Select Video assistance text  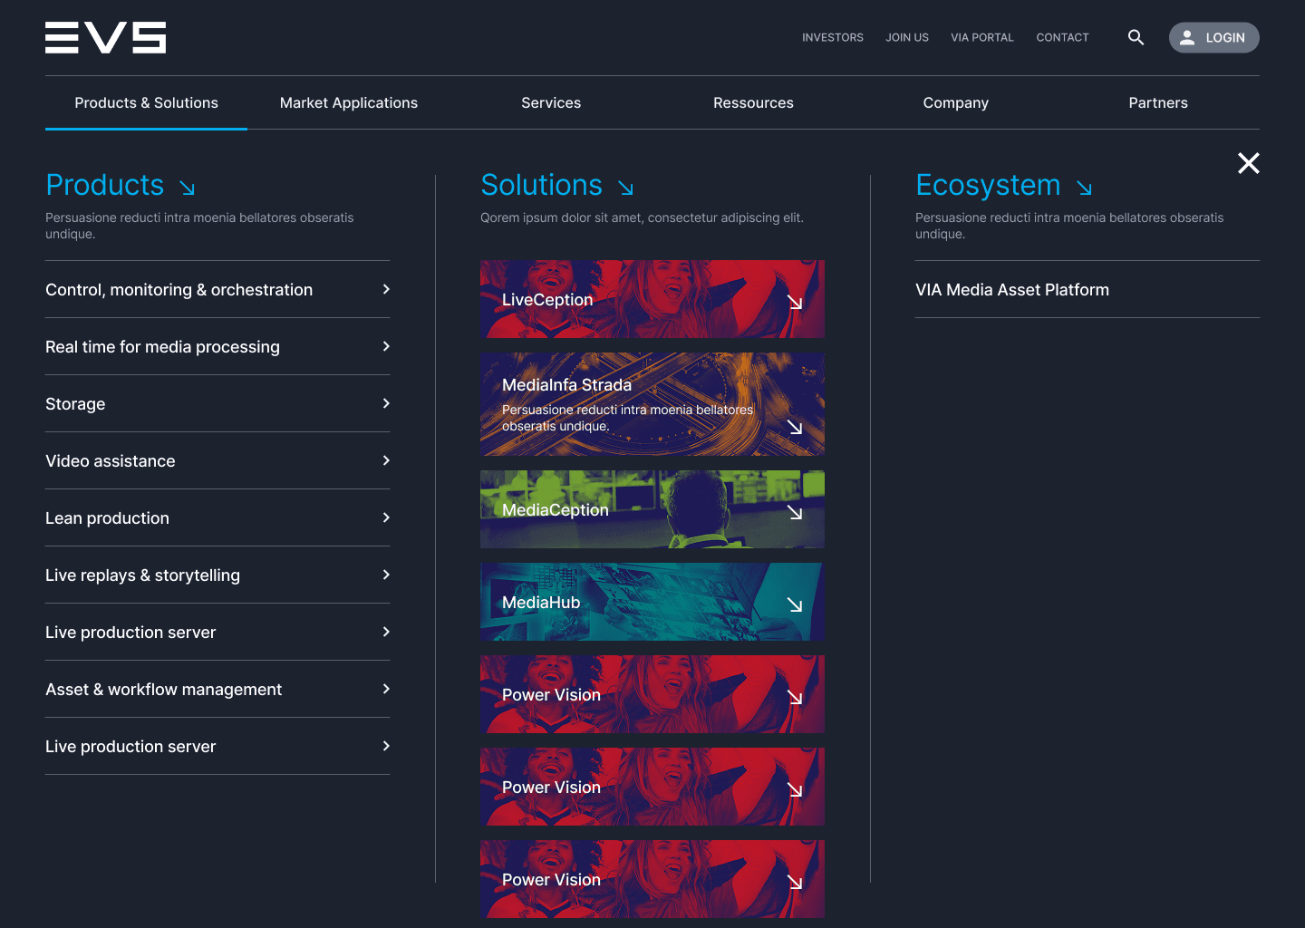pyautogui.click(x=111, y=460)
